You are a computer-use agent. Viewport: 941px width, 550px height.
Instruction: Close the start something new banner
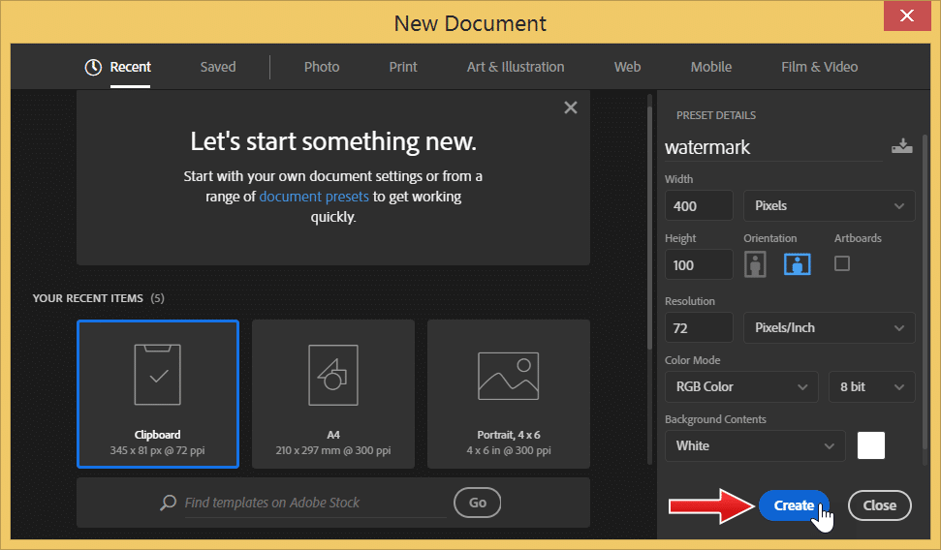(x=570, y=107)
